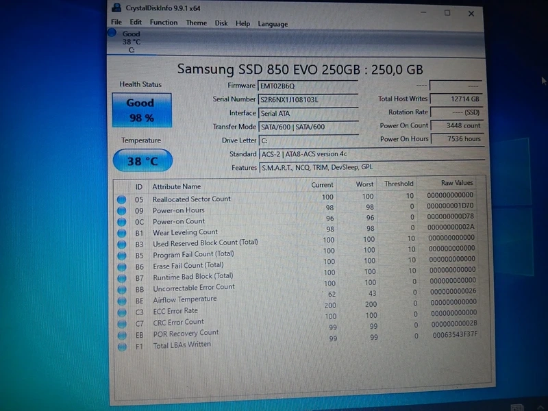The height and width of the screenshot is (411, 548).
Task: Select the Total LBAs Written attribute name
Action: 182,345
